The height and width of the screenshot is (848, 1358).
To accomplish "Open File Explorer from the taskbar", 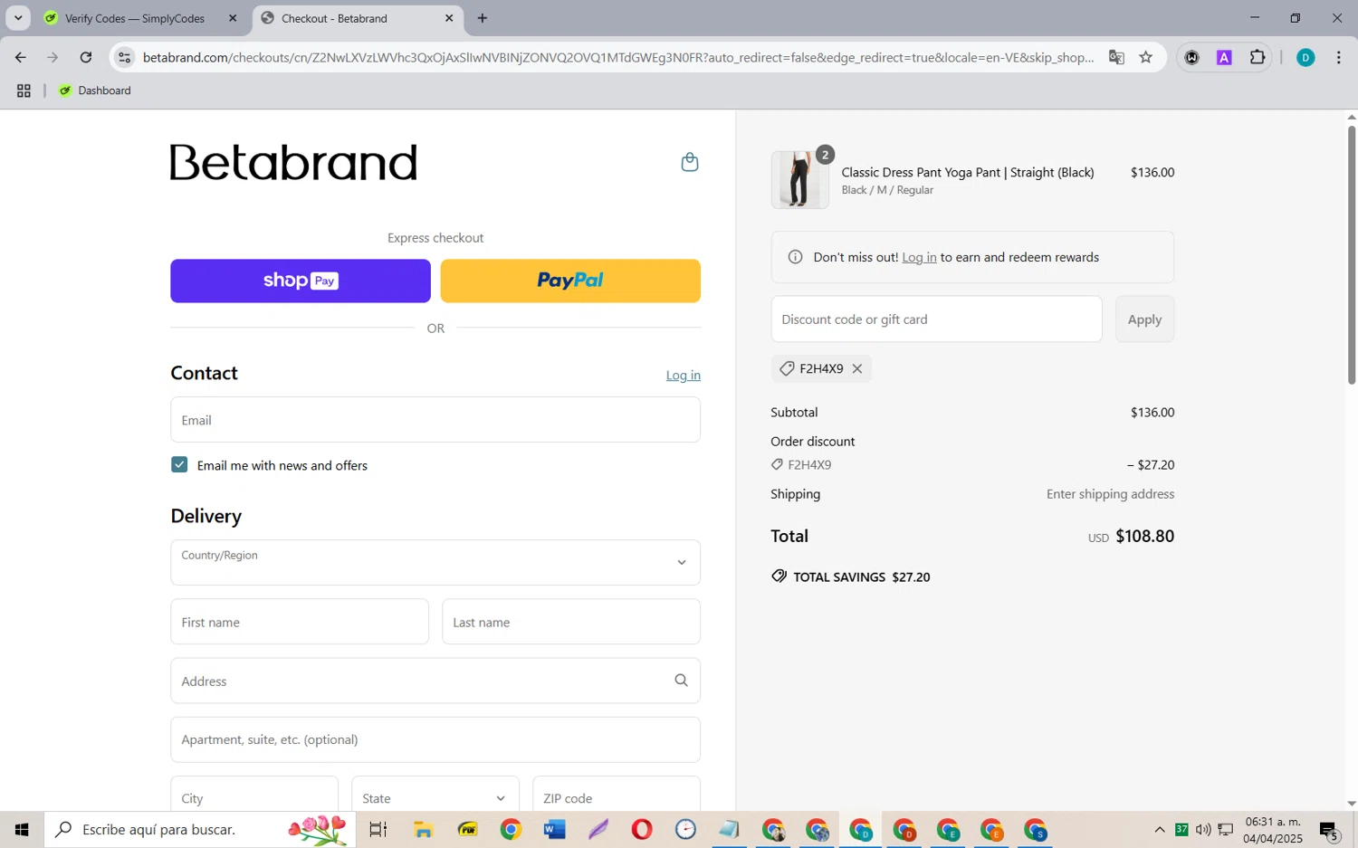I will (x=423, y=829).
